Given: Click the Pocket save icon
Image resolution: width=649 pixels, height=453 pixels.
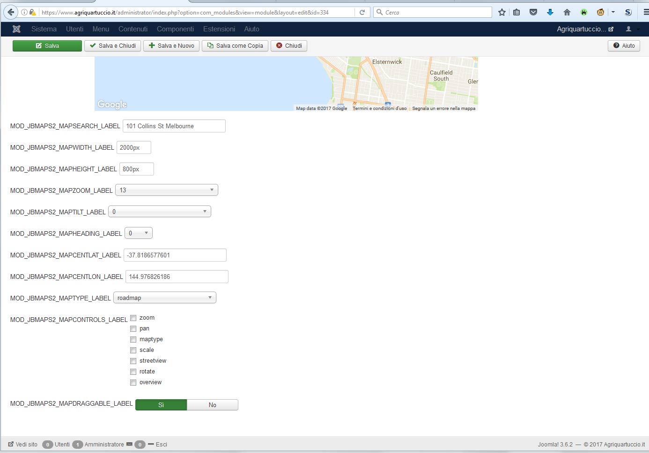Looking at the screenshot, I should (533, 12).
